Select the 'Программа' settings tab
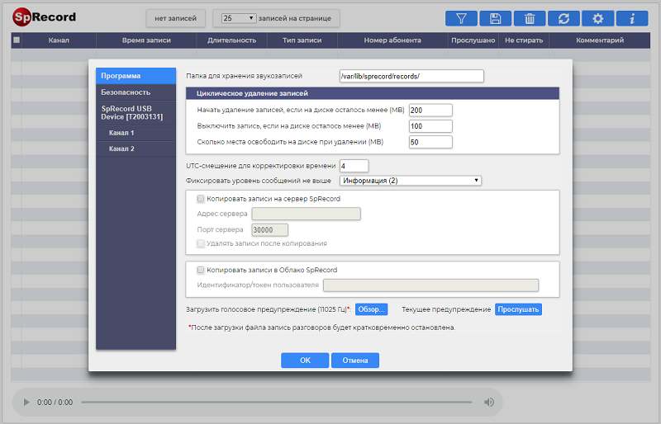 coord(136,76)
